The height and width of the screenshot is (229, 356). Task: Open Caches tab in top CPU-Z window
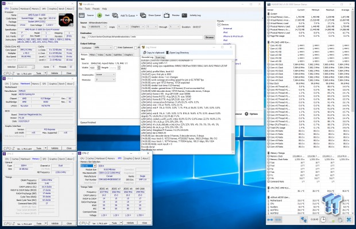[x=14, y=9]
